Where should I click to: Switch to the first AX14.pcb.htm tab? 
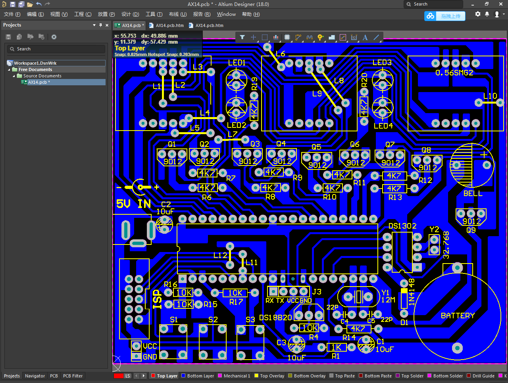(x=166, y=25)
